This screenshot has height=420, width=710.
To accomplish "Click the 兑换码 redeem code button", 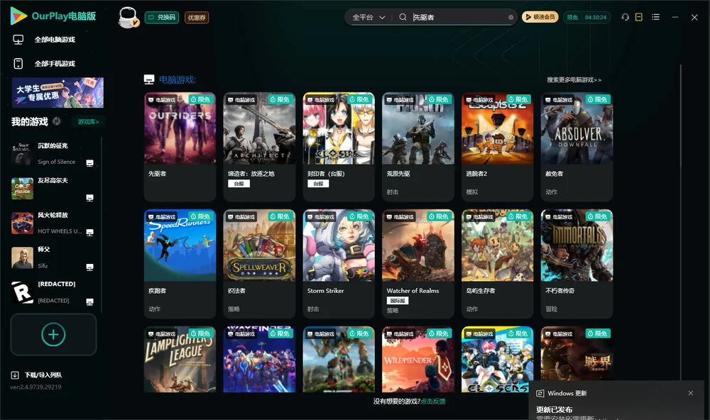I will (162, 18).
